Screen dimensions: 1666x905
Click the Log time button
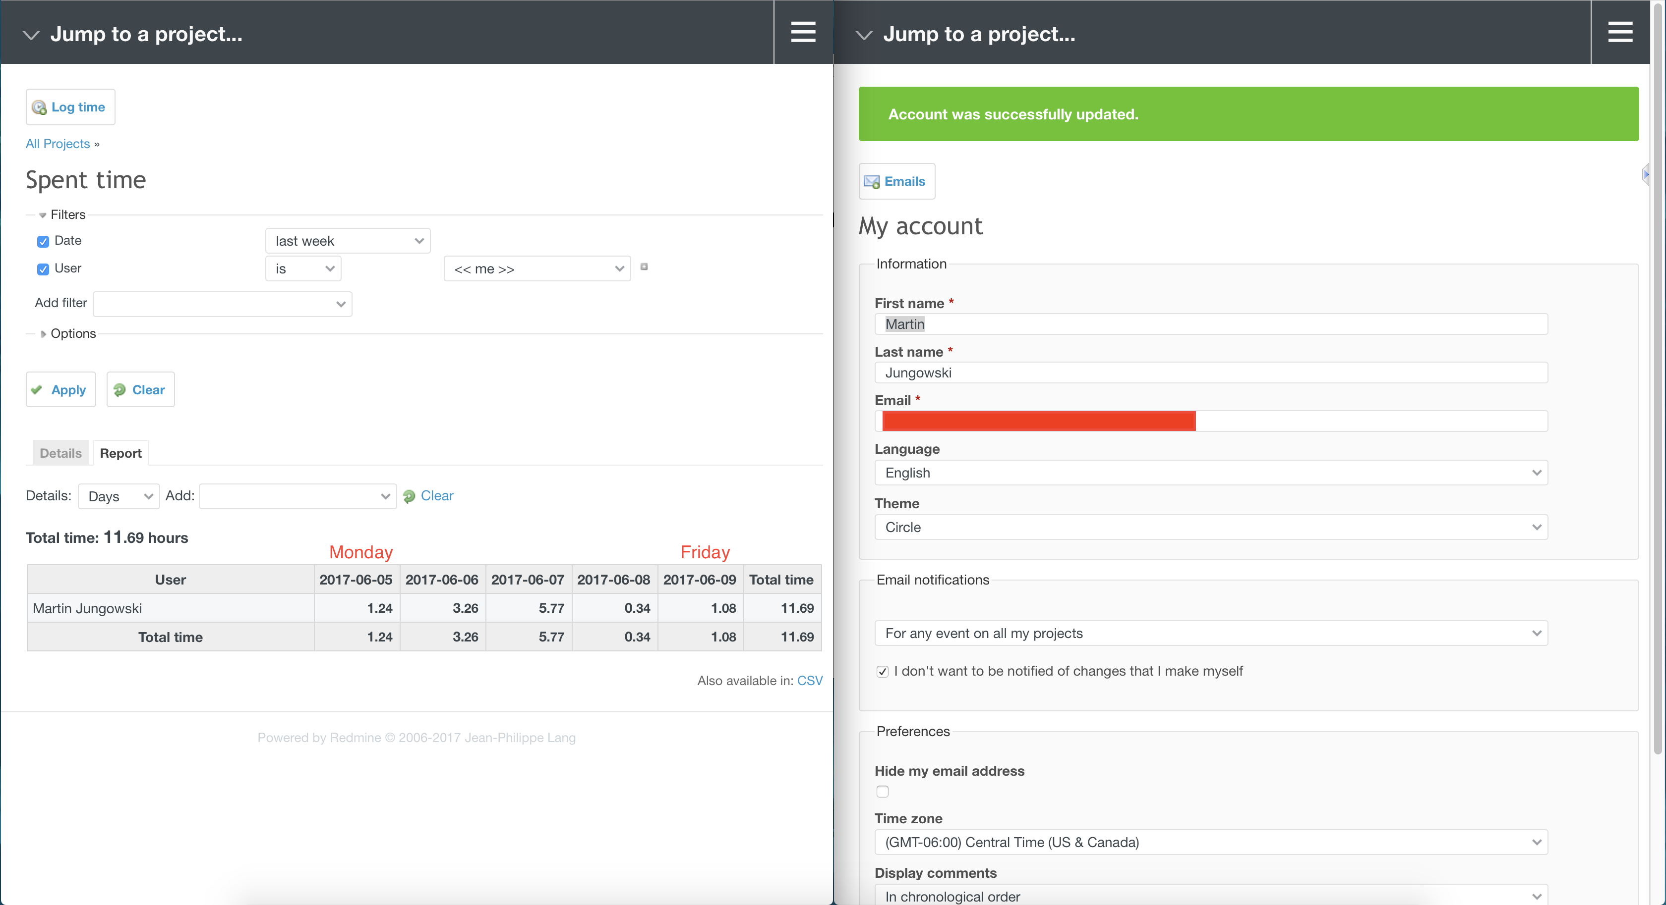point(70,107)
